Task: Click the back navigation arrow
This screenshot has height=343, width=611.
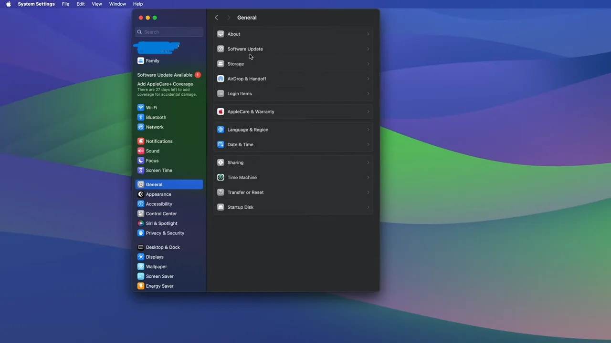Action: pyautogui.click(x=216, y=17)
